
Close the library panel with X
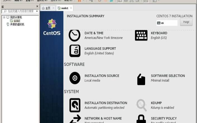(x=37, y=6)
